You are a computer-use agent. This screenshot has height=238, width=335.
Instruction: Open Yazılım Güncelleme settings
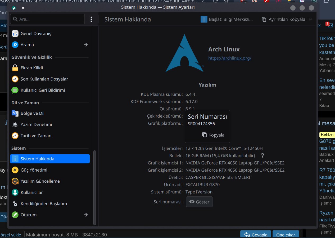50,181
